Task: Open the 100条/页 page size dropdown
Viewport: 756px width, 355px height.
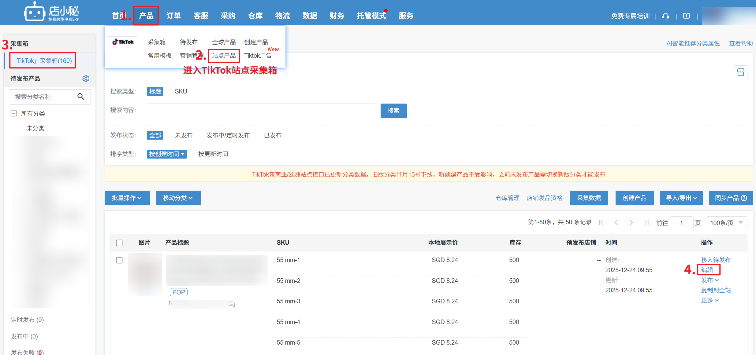Action: coord(726,223)
